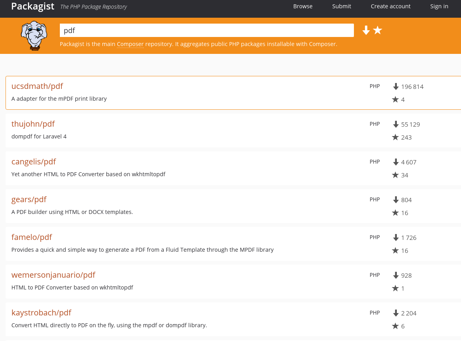This screenshot has width=461, height=341.
Task: Click the star icon in famelo/pdf row
Action: click(x=395, y=251)
